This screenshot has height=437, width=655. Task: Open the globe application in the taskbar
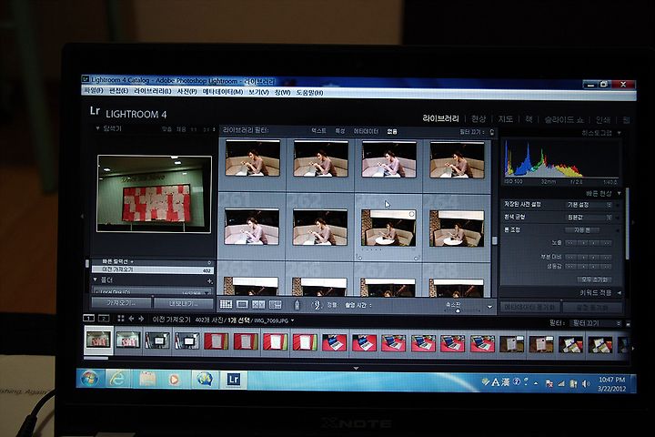coord(205,380)
